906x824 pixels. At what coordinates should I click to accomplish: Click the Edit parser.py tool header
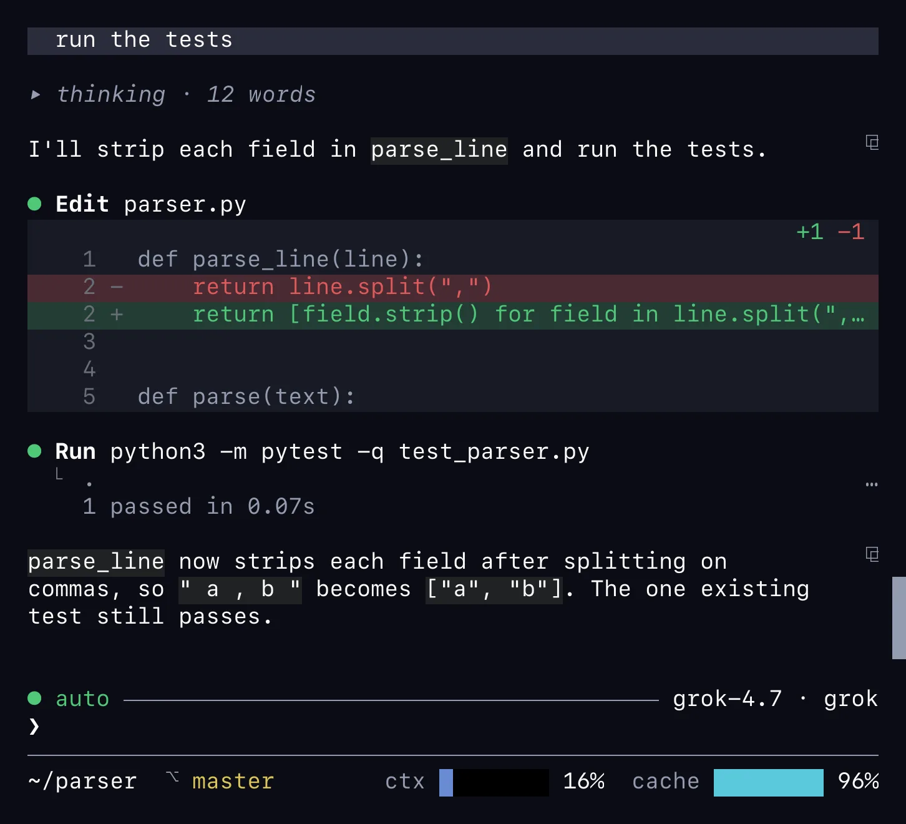pyautogui.click(x=151, y=204)
